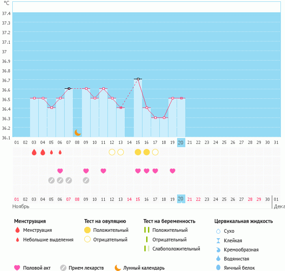Click the temperature bar for day 18
The width and height of the screenshot is (285, 271).
point(164,127)
